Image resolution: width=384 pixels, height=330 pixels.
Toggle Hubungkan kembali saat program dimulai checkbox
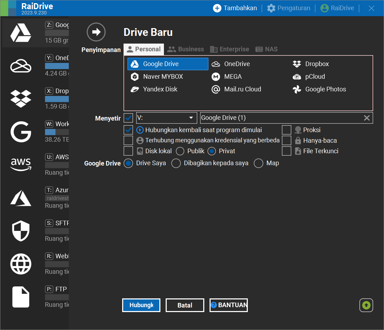click(128, 130)
